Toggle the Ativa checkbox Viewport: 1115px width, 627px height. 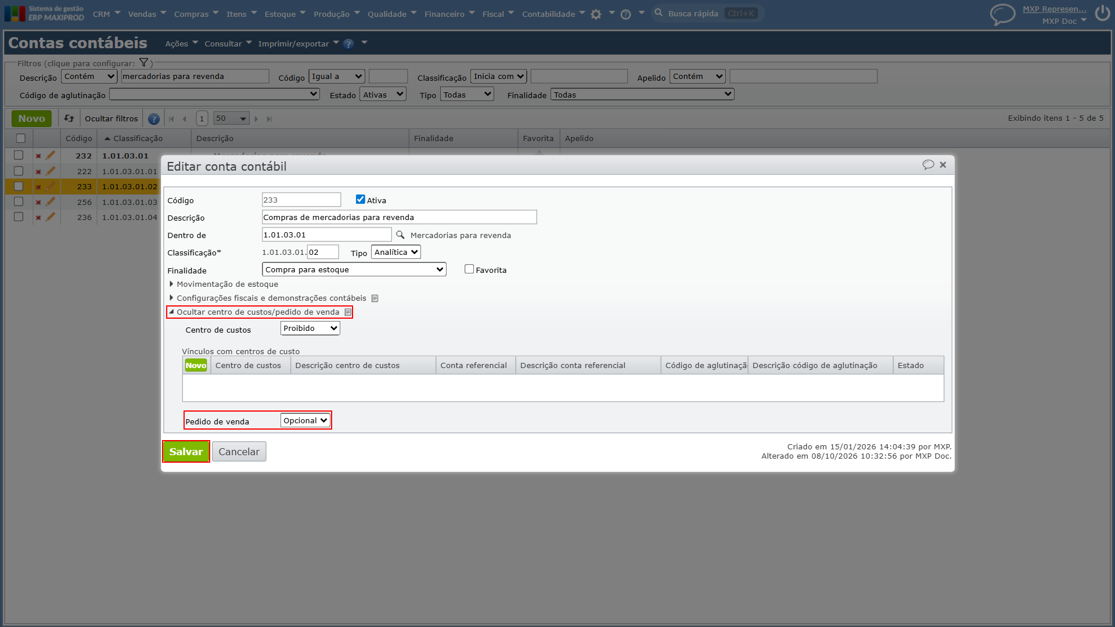[x=361, y=199]
